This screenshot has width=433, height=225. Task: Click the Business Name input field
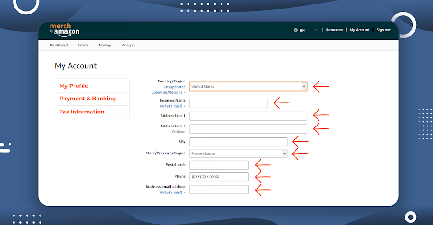click(x=229, y=103)
